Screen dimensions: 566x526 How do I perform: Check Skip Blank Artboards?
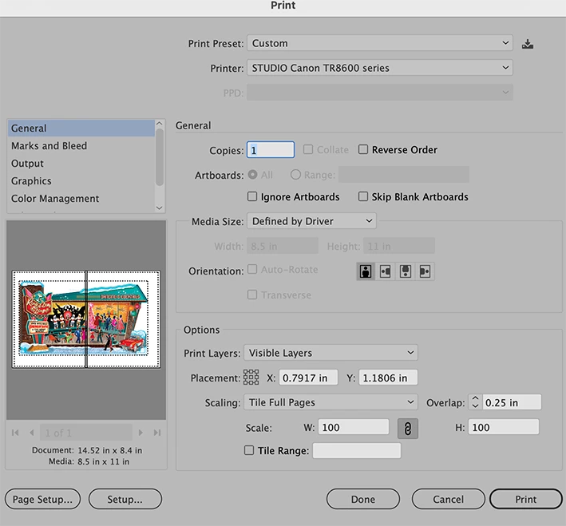coord(363,196)
